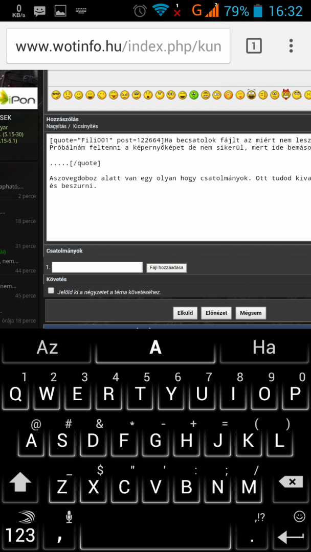The image size is (311, 552).
Task: Click Nagyítás to enlarge text box
Action: click(56, 126)
